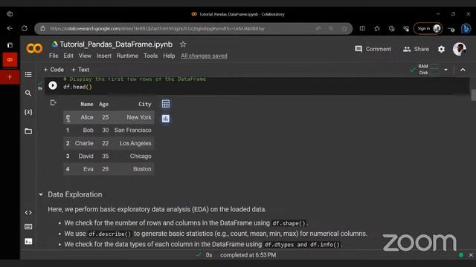Open the find and replace search icon
The image size is (476, 267).
(x=28, y=93)
